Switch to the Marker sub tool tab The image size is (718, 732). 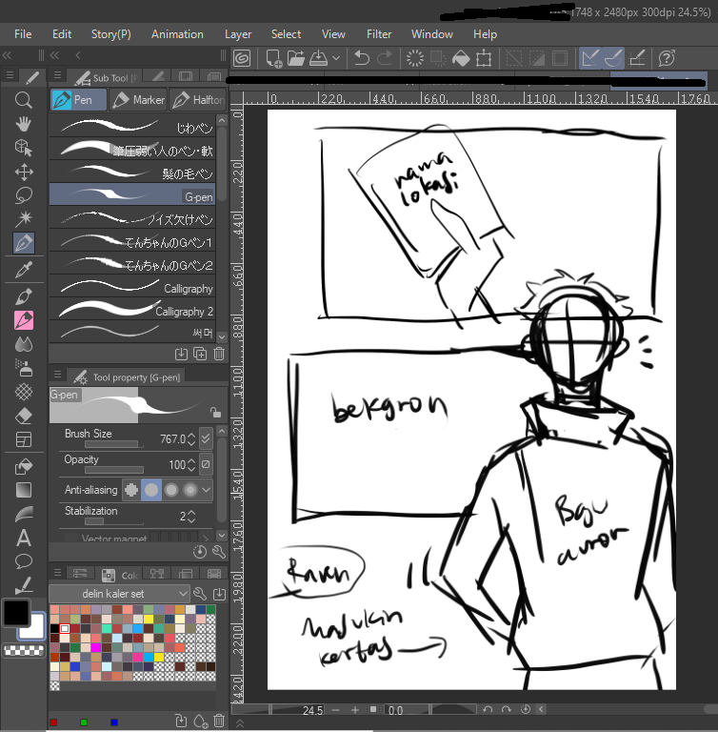coord(139,100)
